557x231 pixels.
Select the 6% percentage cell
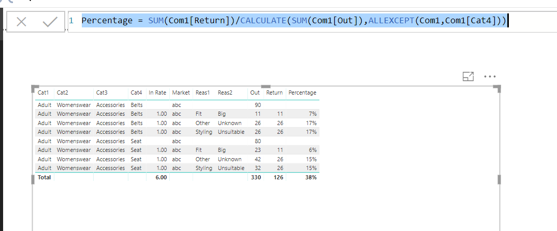coord(313,150)
